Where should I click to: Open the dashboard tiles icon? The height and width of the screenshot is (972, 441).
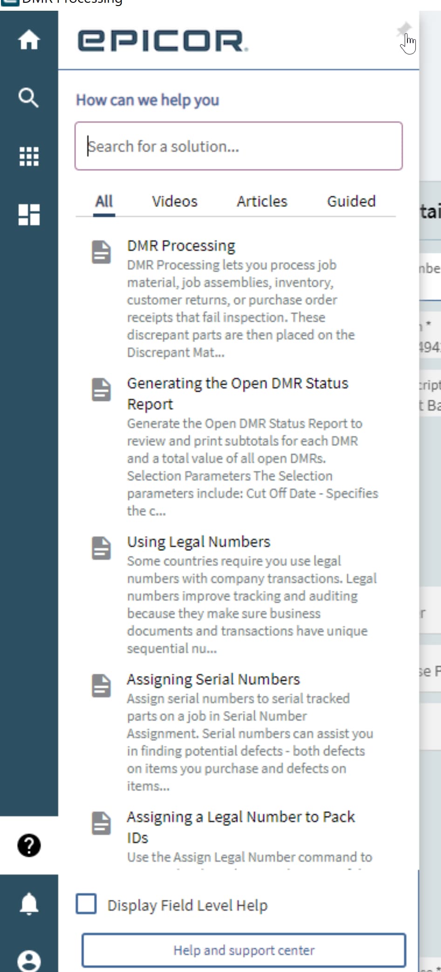click(x=29, y=214)
